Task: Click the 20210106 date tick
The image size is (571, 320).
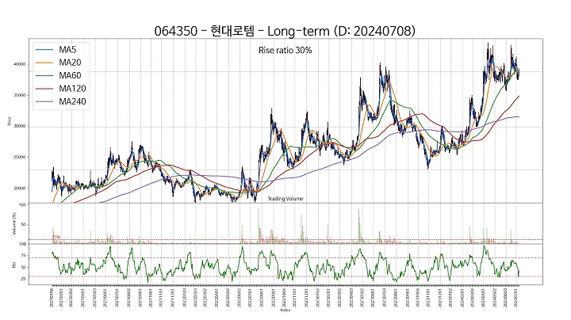Action: [x=52, y=297]
